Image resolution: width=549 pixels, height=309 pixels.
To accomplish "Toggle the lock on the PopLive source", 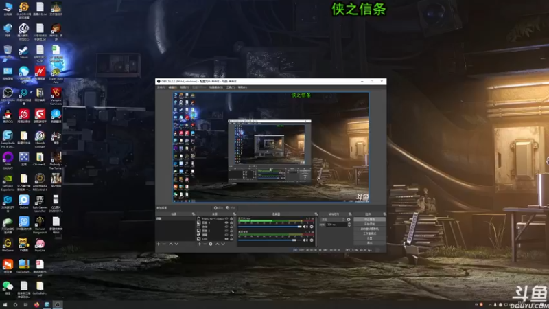I will pos(231,218).
